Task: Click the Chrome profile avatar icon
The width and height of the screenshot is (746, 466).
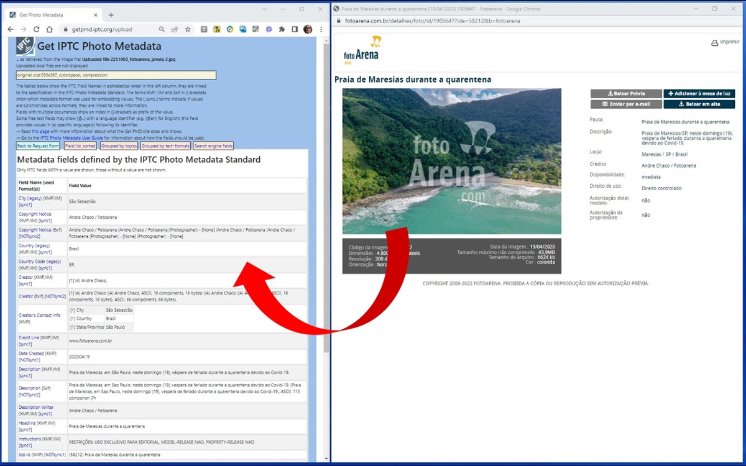Action: click(x=308, y=29)
